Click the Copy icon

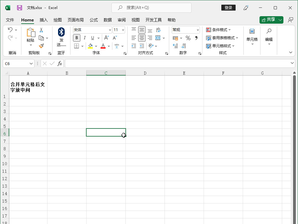click(41, 38)
